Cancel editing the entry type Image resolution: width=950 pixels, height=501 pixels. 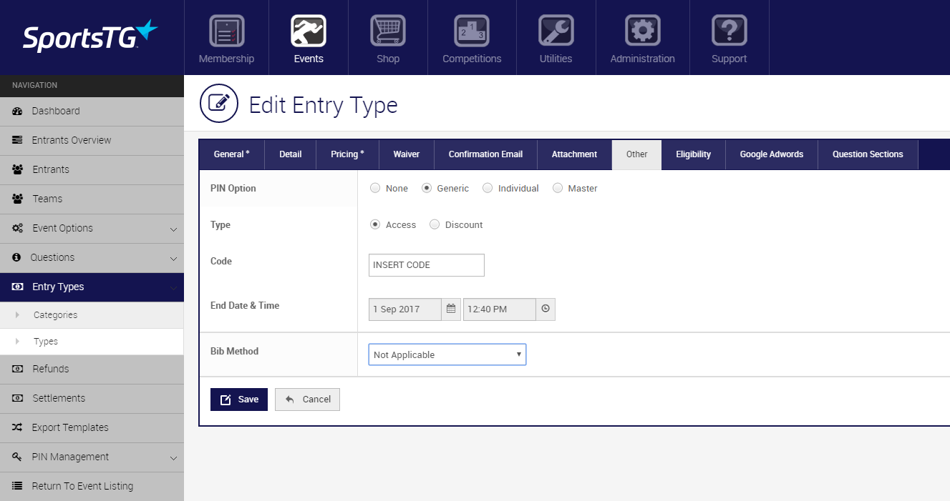(x=308, y=400)
